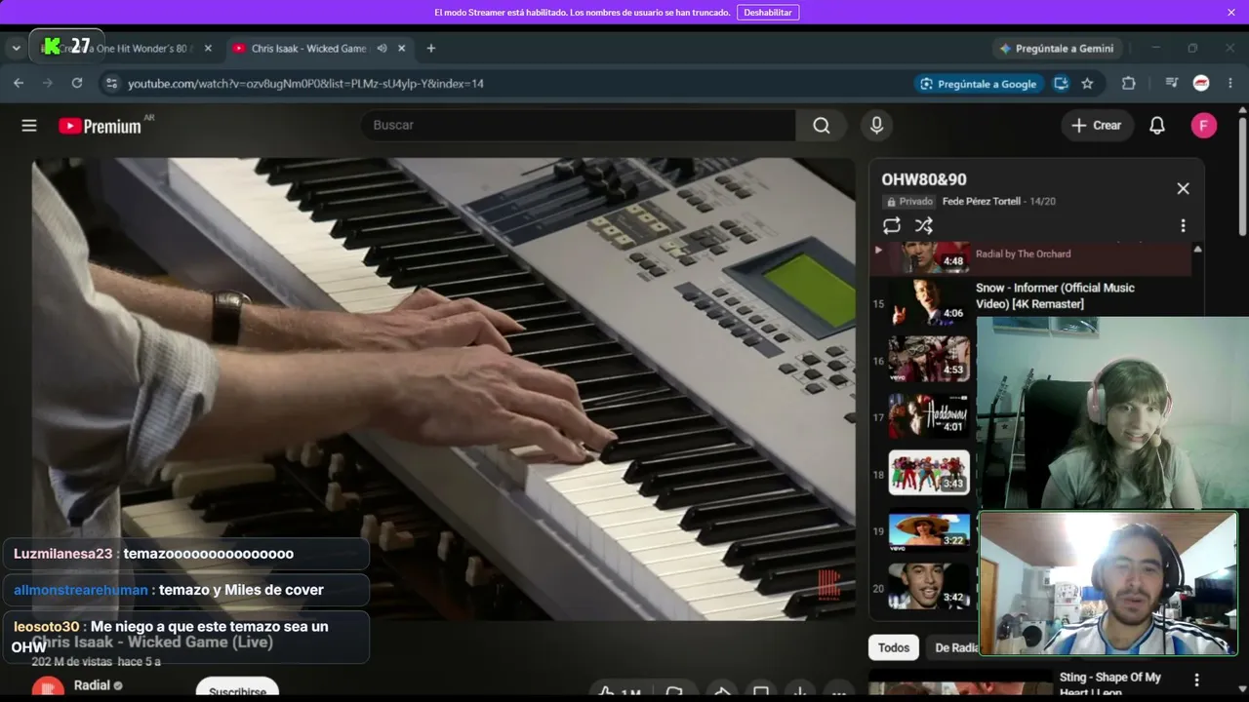Go to the YouTube Premium home logo

click(x=101, y=126)
